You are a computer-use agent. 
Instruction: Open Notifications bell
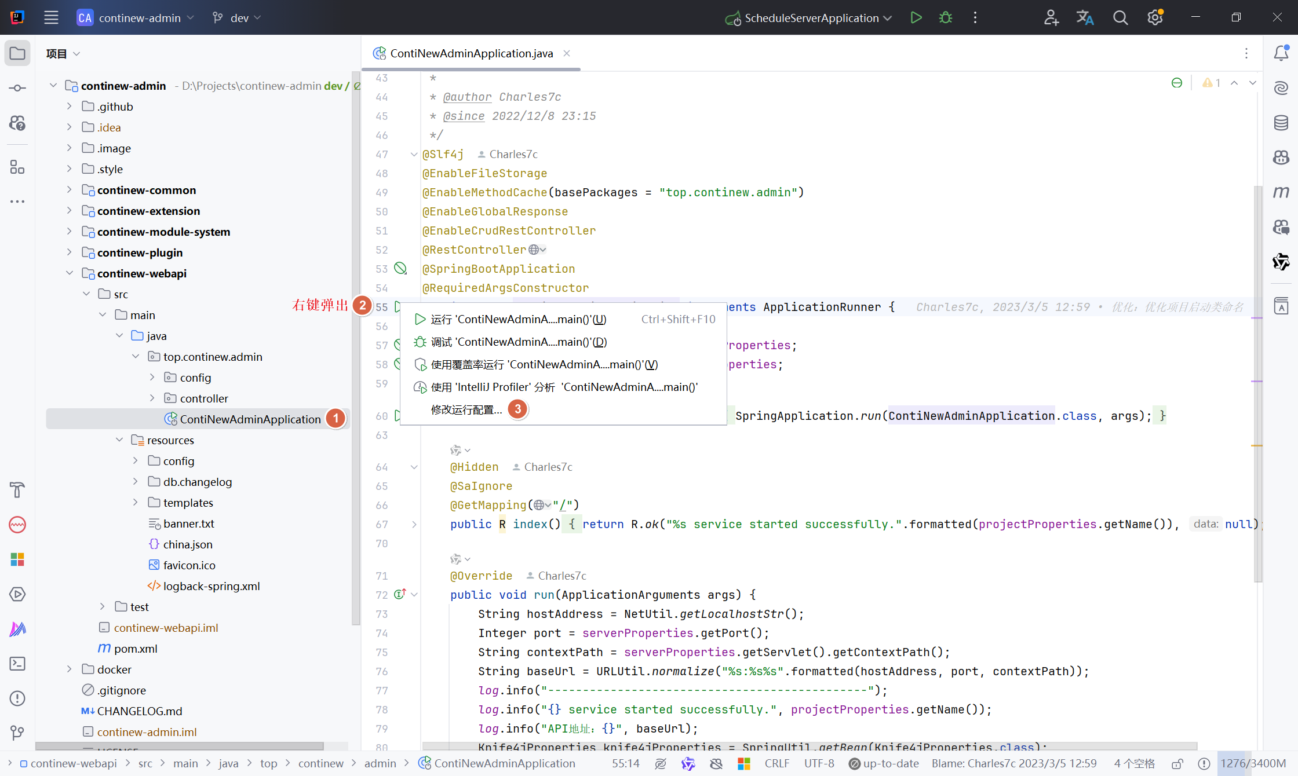[x=1281, y=53]
